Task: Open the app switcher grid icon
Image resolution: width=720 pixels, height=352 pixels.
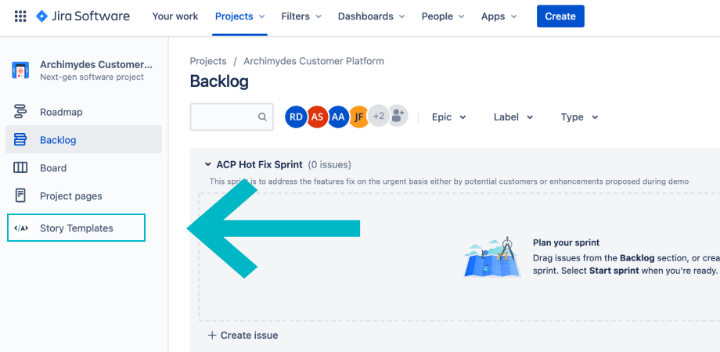Action: [20, 16]
